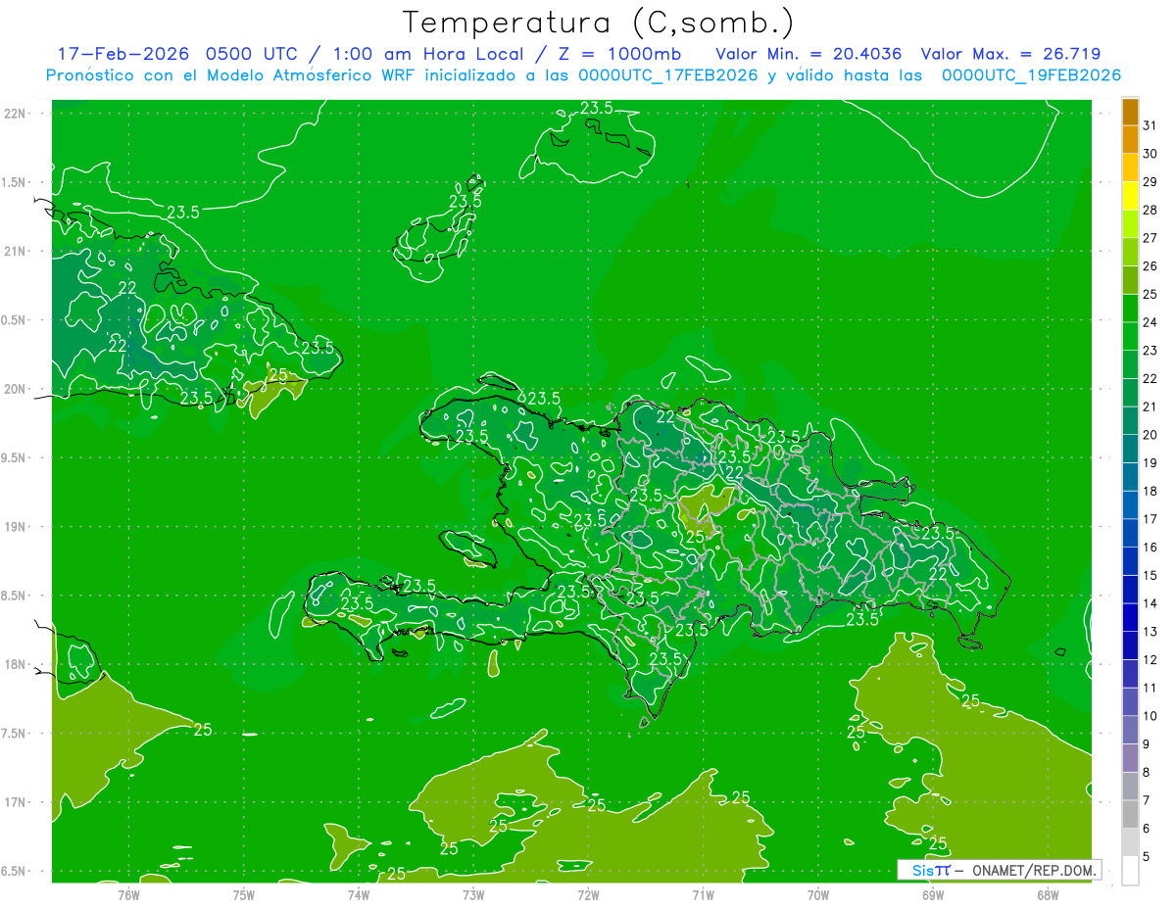Click the '20N' latitude axis label
The height and width of the screenshot is (908, 1176).
point(16,389)
